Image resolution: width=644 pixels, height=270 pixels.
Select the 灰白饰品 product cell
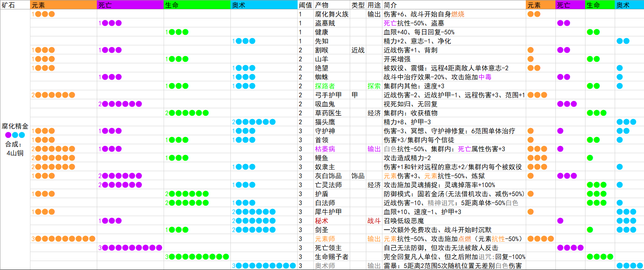pyautogui.click(x=332, y=176)
